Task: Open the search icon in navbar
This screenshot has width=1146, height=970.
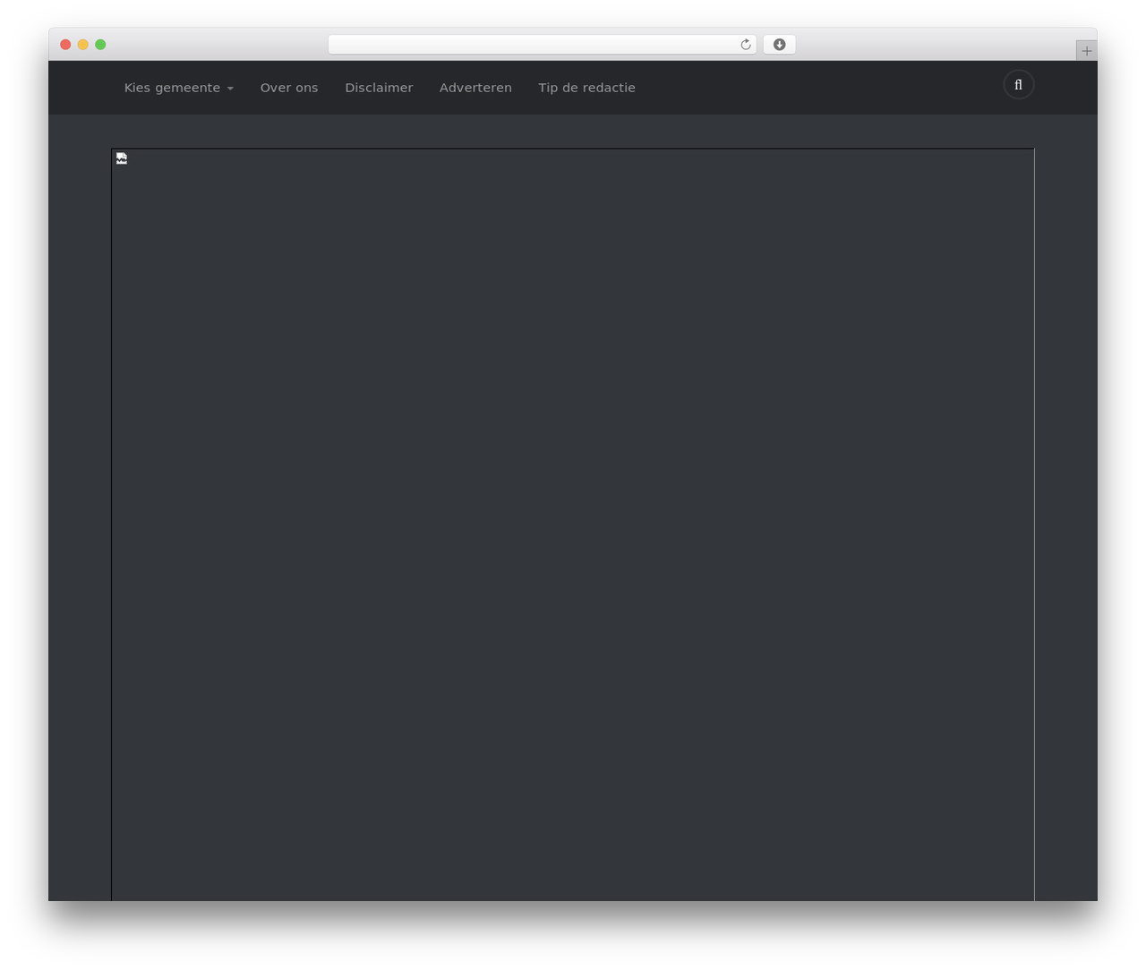Action: [1018, 85]
